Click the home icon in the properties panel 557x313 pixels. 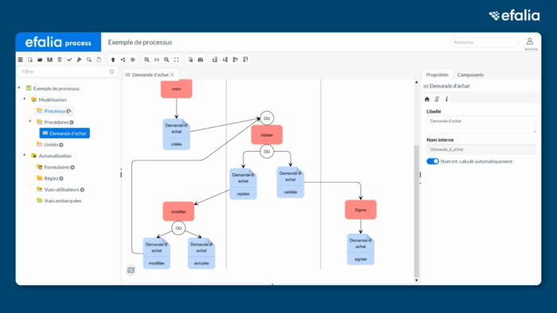tap(427, 99)
